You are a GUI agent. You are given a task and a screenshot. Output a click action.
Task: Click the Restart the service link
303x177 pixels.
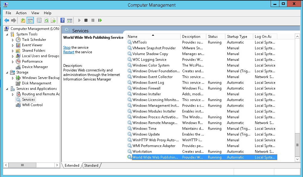click(x=69, y=52)
